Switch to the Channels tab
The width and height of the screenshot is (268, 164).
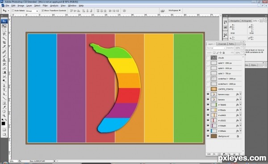pos(222,44)
